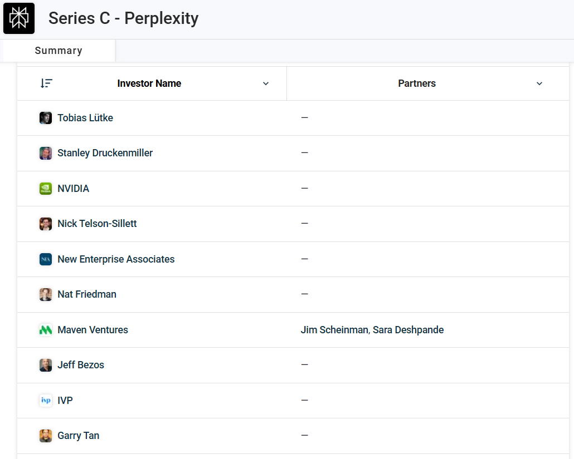Switch to the Summary tab

59,51
